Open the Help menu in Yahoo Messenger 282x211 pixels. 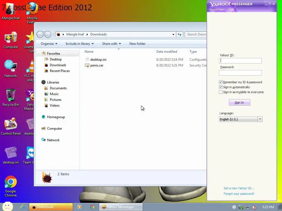pyautogui.click(x=231, y=9)
